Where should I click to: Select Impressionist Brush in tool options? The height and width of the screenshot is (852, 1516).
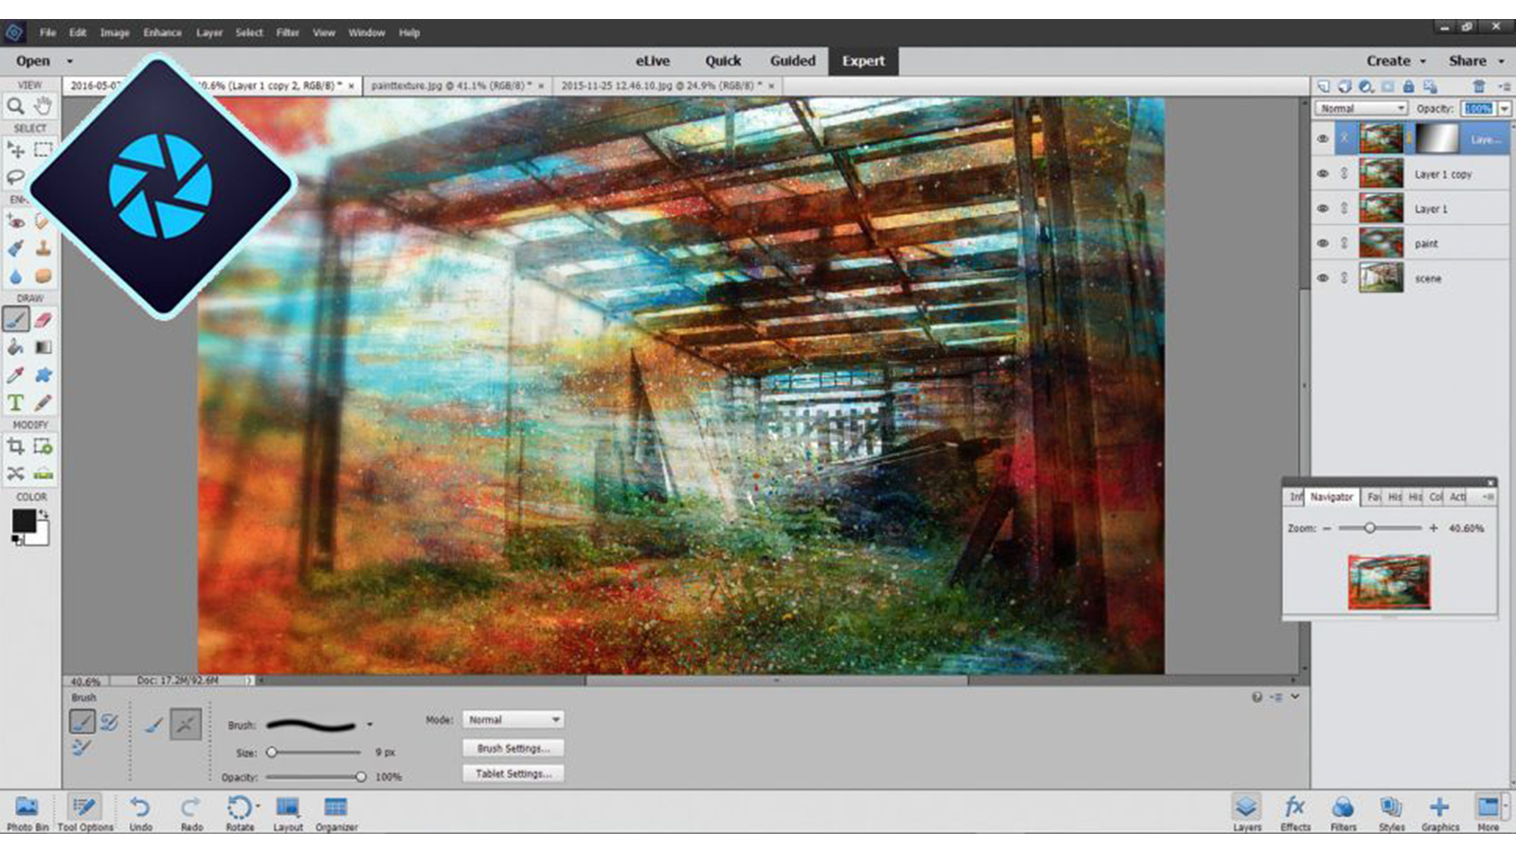coord(109,722)
